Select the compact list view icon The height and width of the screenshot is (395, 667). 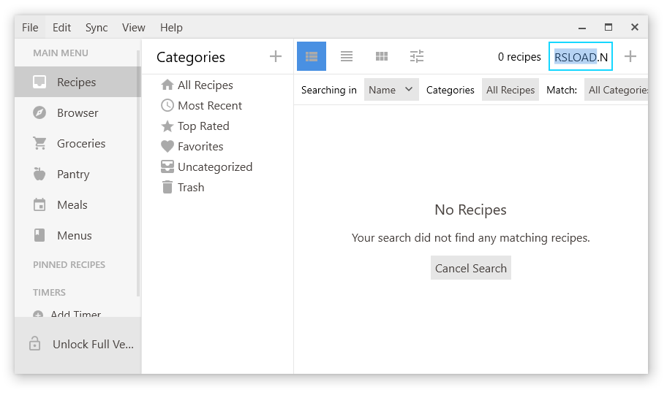347,56
